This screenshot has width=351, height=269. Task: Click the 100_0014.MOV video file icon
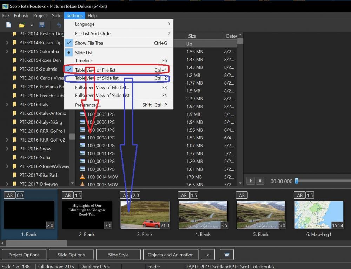[82, 177]
